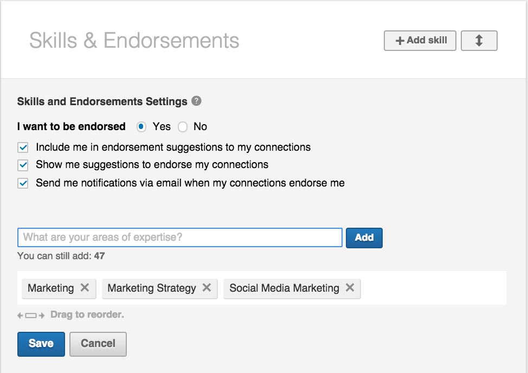Uncheck endorsement suggestions to my connections
The width and height of the screenshot is (528, 373).
[22, 147]
